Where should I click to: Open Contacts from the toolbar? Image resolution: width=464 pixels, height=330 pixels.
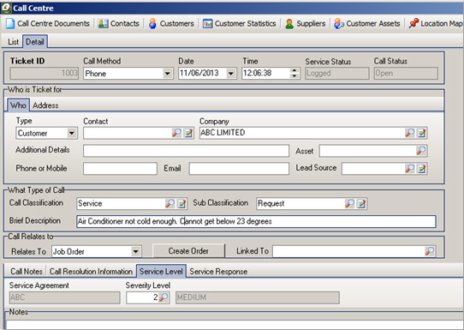pyautogui.click(x=118, y=23)
